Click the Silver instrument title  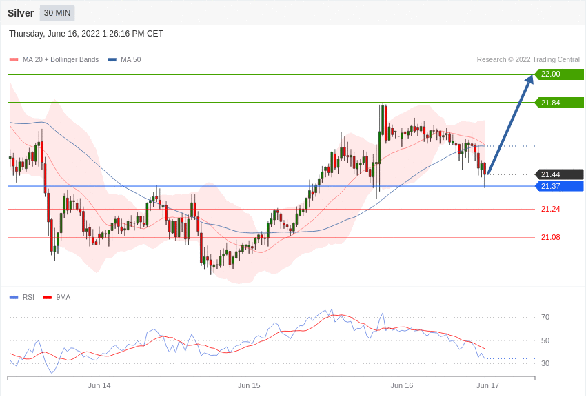(21, 13)
